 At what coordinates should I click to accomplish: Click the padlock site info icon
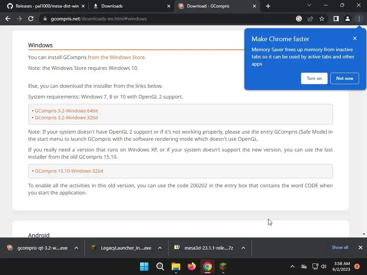click(45, 19)
